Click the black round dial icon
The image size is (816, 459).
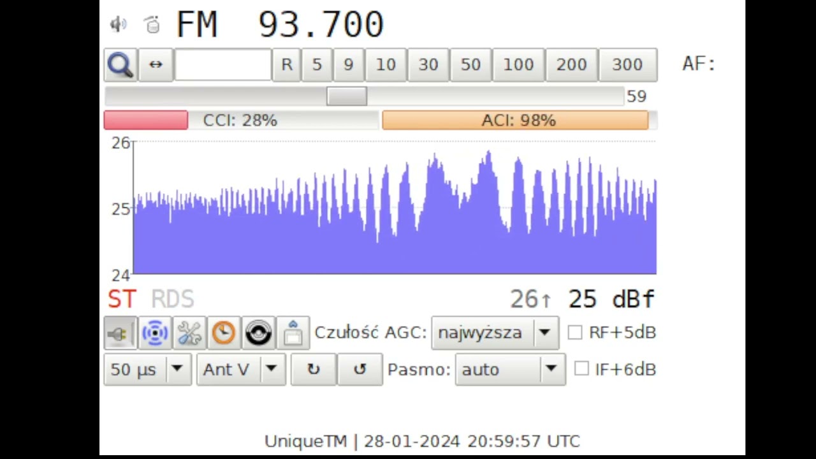pos(258,333)
